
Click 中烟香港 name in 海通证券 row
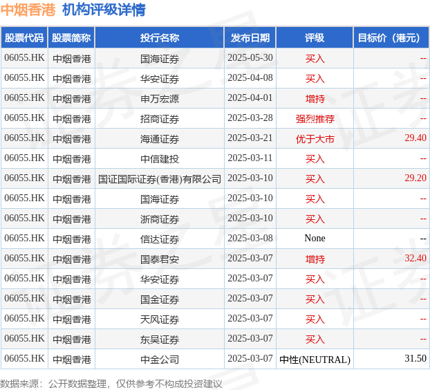coord(72,139)
